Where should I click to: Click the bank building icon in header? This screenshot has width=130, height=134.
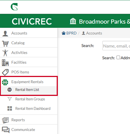click(x=73, y=21)
